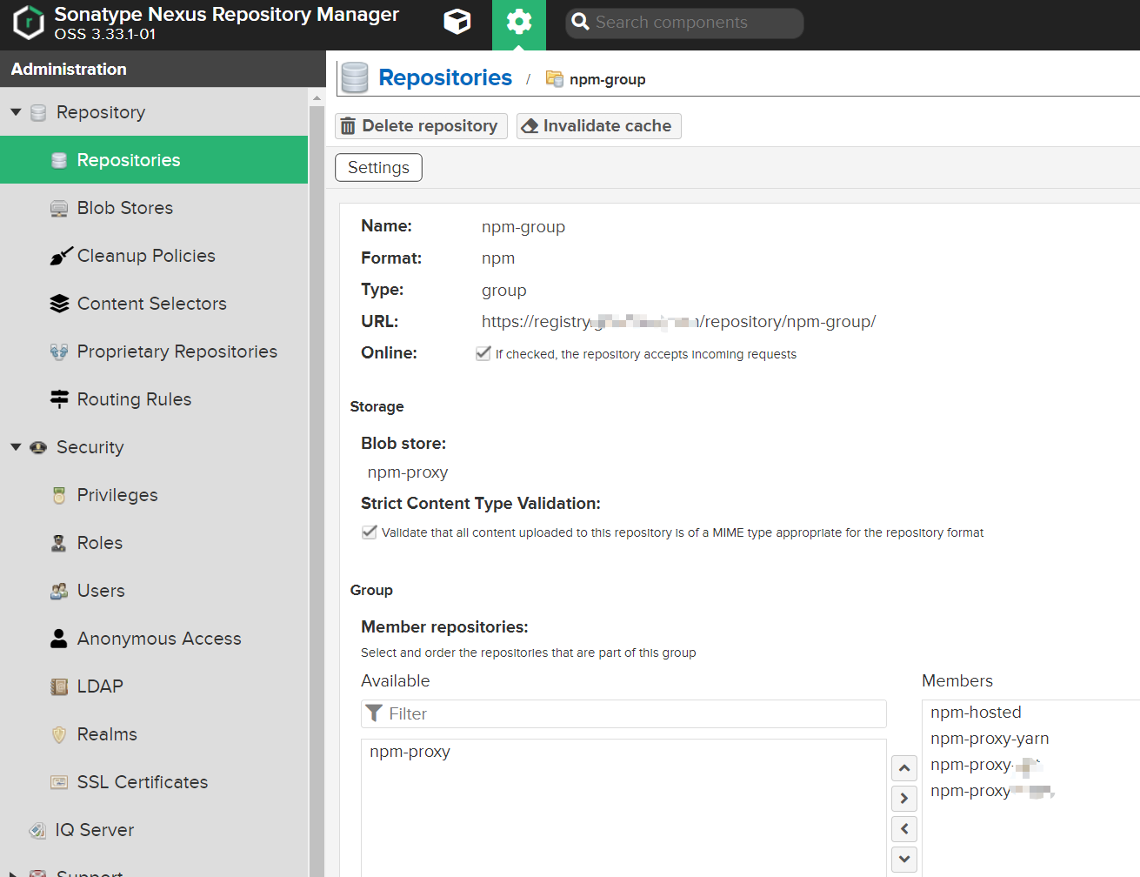Click the Sonatype Nexus hexagon logo
This screenshot has height=877, width=1140.
pyautogui.click(x=29, y=23)
